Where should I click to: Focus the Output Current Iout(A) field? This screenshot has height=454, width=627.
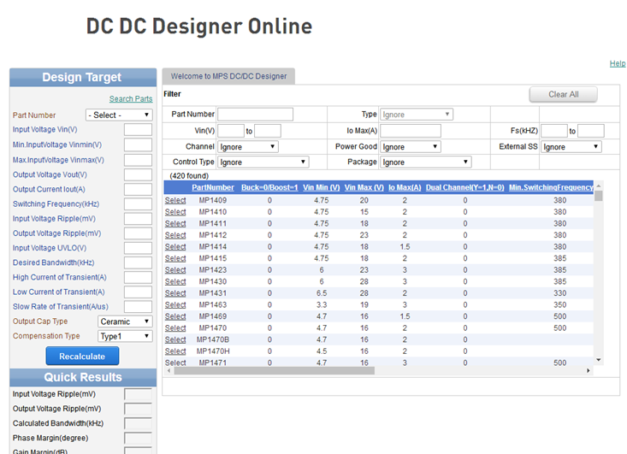(x=138, y=189)
